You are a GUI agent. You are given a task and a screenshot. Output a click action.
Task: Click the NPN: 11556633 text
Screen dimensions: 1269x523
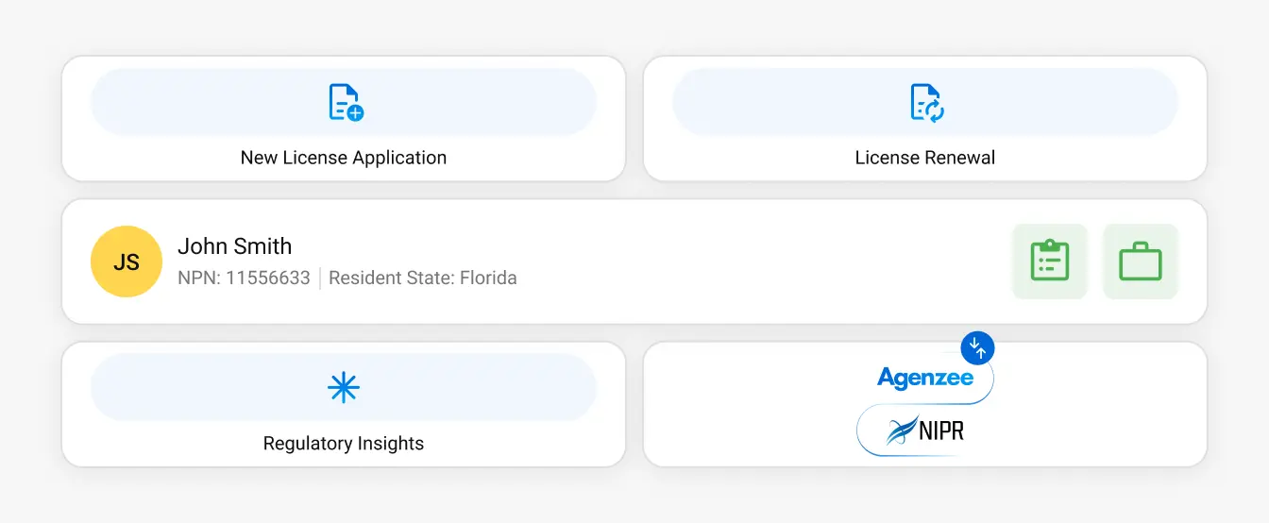[x=244, y=278]
